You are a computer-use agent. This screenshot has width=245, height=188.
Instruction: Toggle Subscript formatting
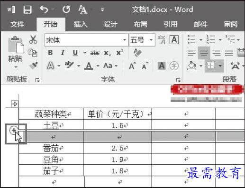tap(108, 53)
